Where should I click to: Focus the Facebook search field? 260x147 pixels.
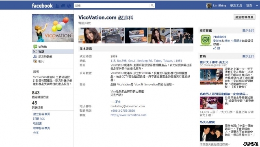tap(112, 6)
